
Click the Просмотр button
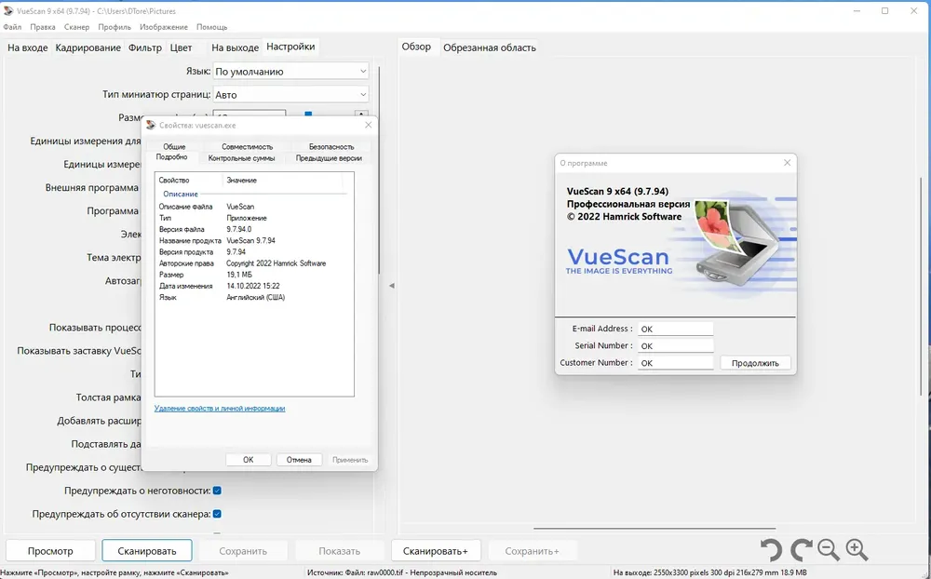(x=50, y=551)
